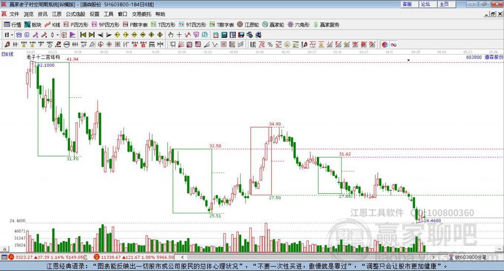Open the 六角形 hexagon tool
This screenshot has height=271, width=504.
point(299,25)
